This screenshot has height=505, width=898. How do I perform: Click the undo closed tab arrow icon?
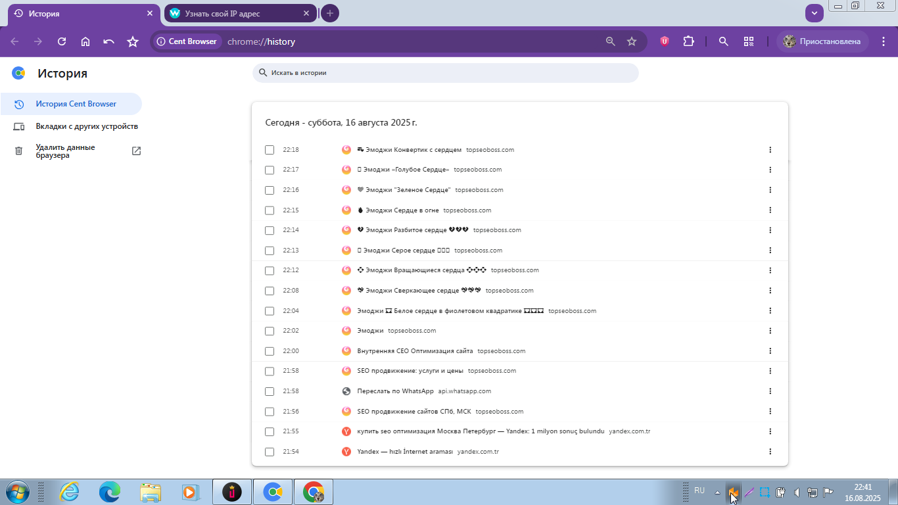click(x=109, y=41)
